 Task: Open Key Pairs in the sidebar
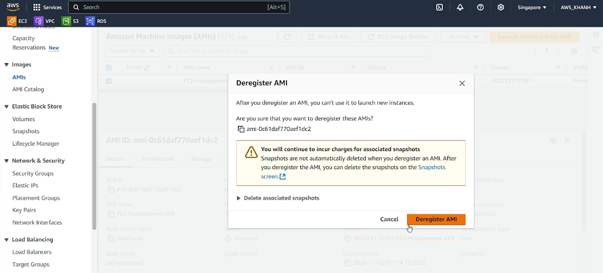tap(24, 210)
